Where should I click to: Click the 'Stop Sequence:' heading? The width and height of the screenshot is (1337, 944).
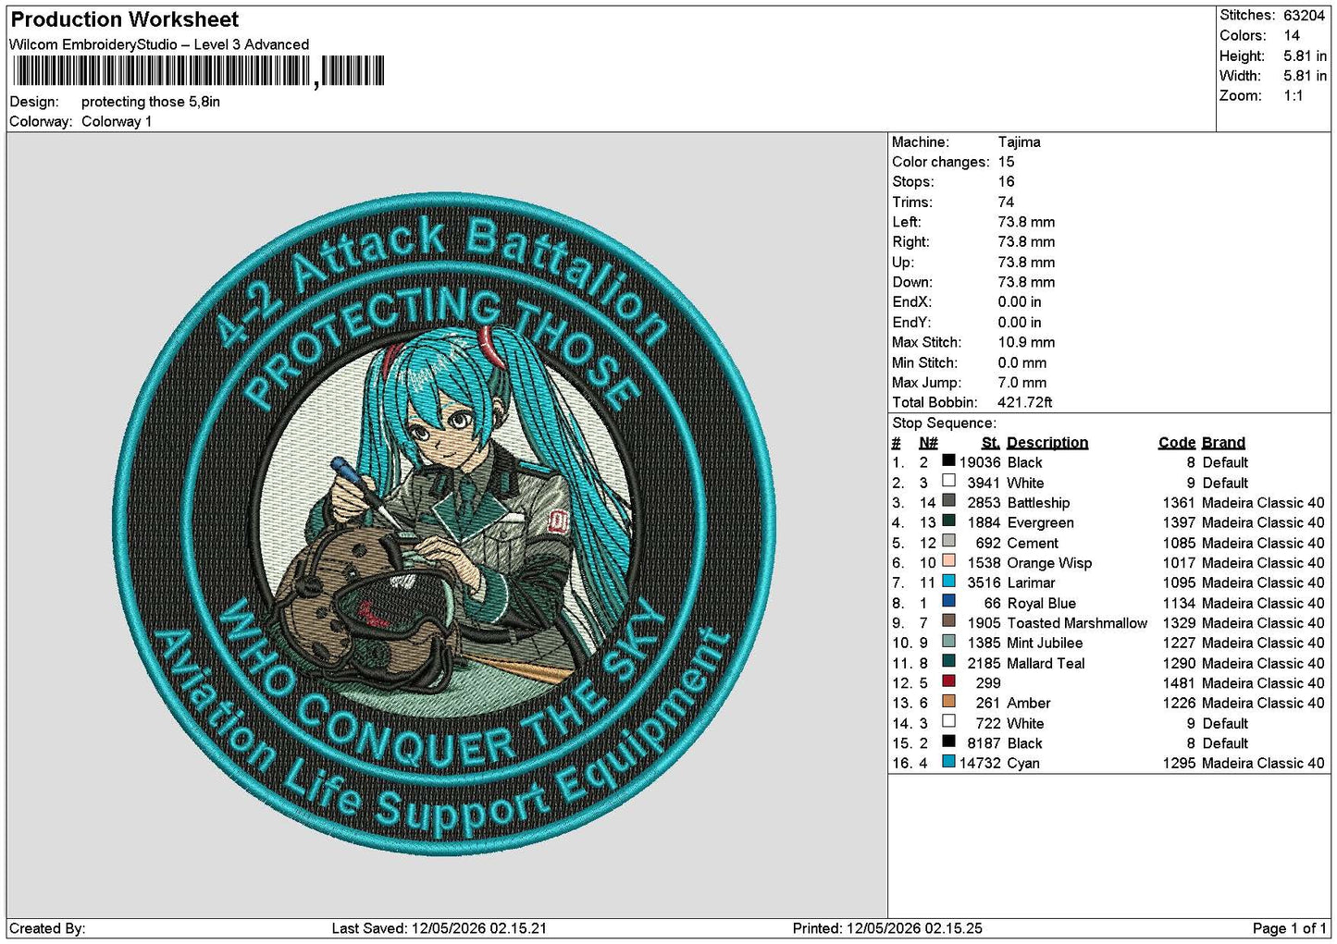944,423
